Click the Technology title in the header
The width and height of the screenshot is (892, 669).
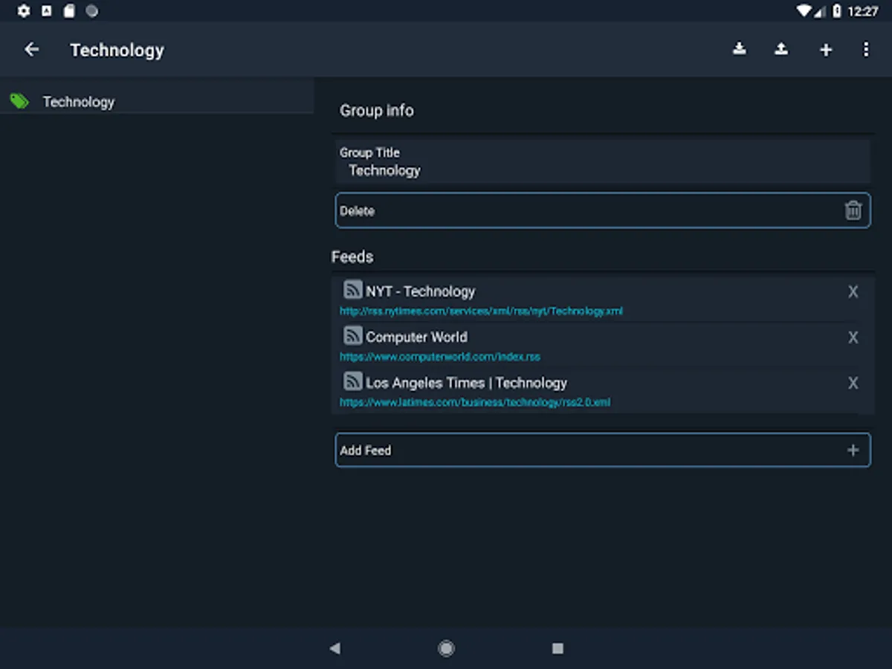point(117,50)
